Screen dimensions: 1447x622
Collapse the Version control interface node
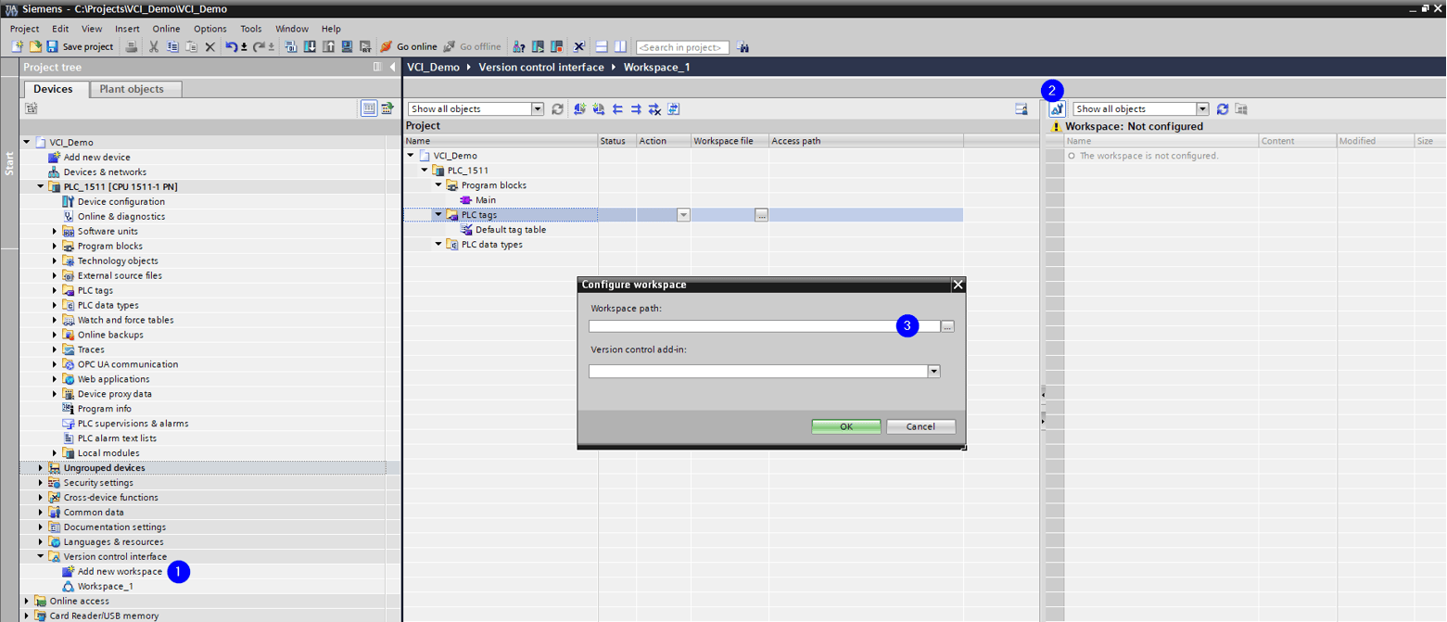(x=41, y=557)
